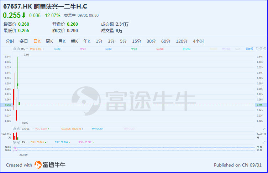Open settings gear for RSI indicator

click(x=14, y=142)
